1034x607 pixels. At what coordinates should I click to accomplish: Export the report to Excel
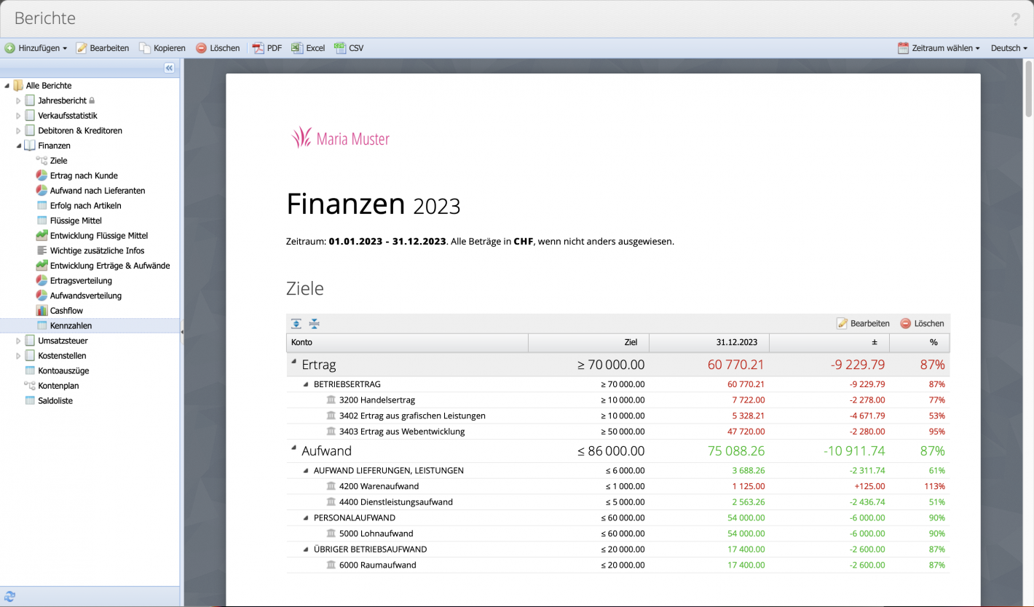click(308, 48)
